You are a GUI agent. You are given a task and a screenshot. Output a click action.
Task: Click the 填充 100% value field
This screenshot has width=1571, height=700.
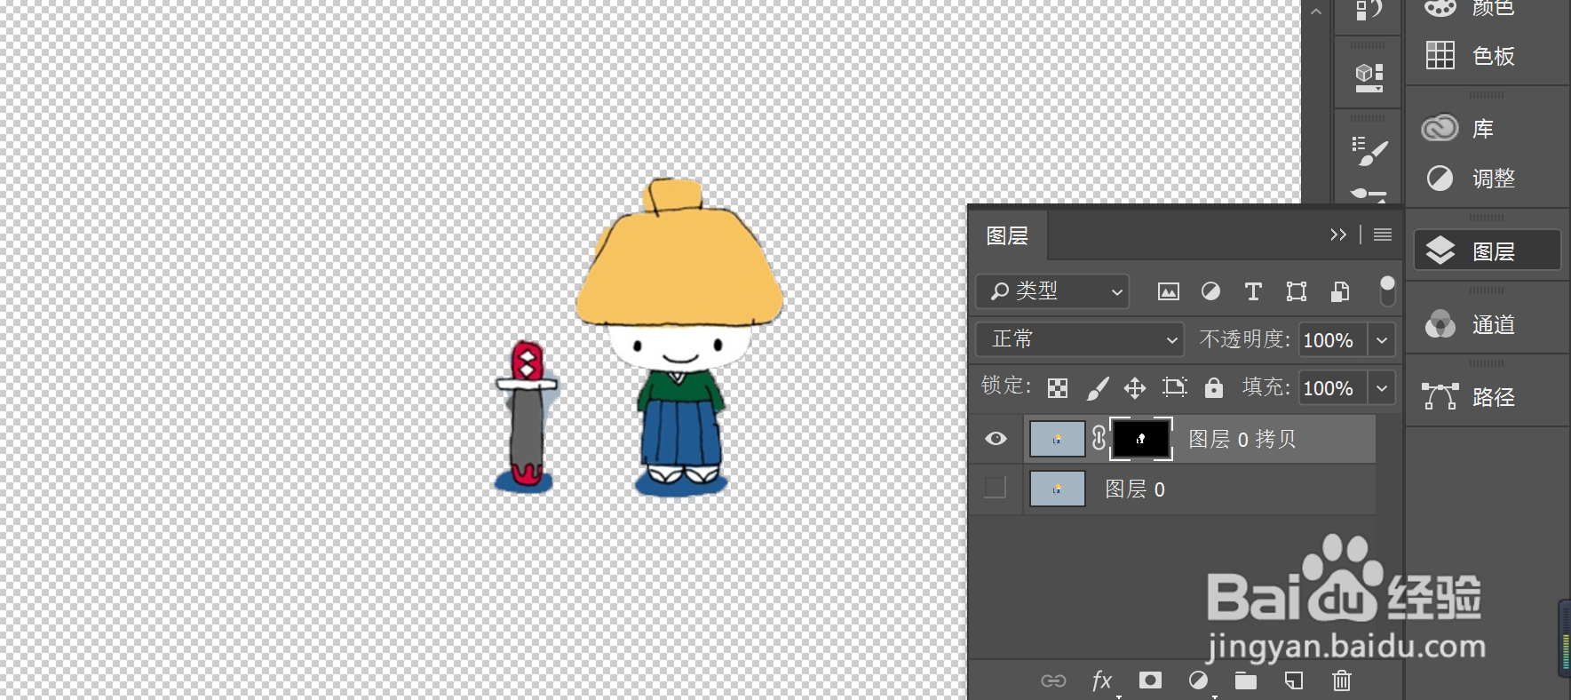pyautogui.click(x=1332, y=388)
